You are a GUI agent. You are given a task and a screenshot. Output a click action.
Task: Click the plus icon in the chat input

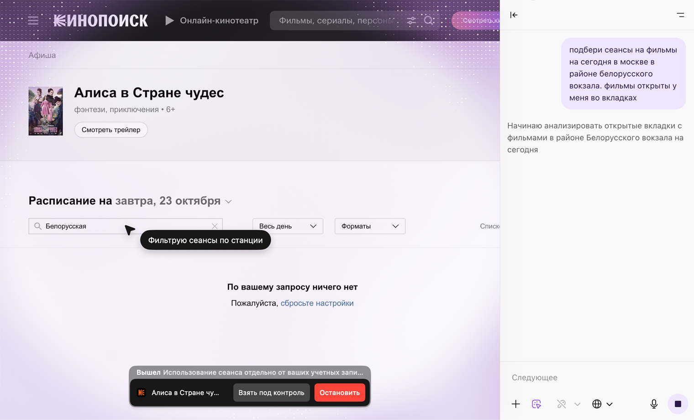click(x=515, y=404)
